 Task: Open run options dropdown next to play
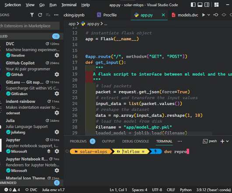tap(209, 15)
